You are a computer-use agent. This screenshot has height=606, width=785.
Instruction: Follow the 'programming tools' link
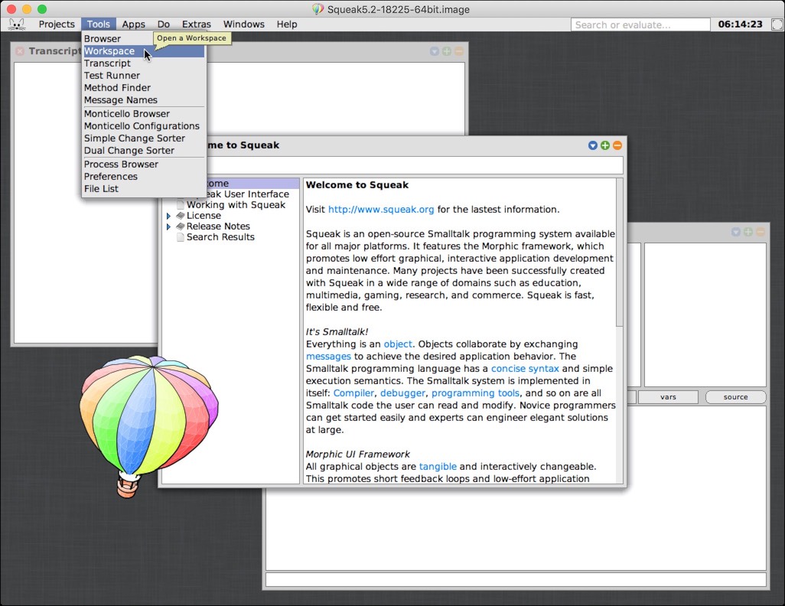(476, 393)
